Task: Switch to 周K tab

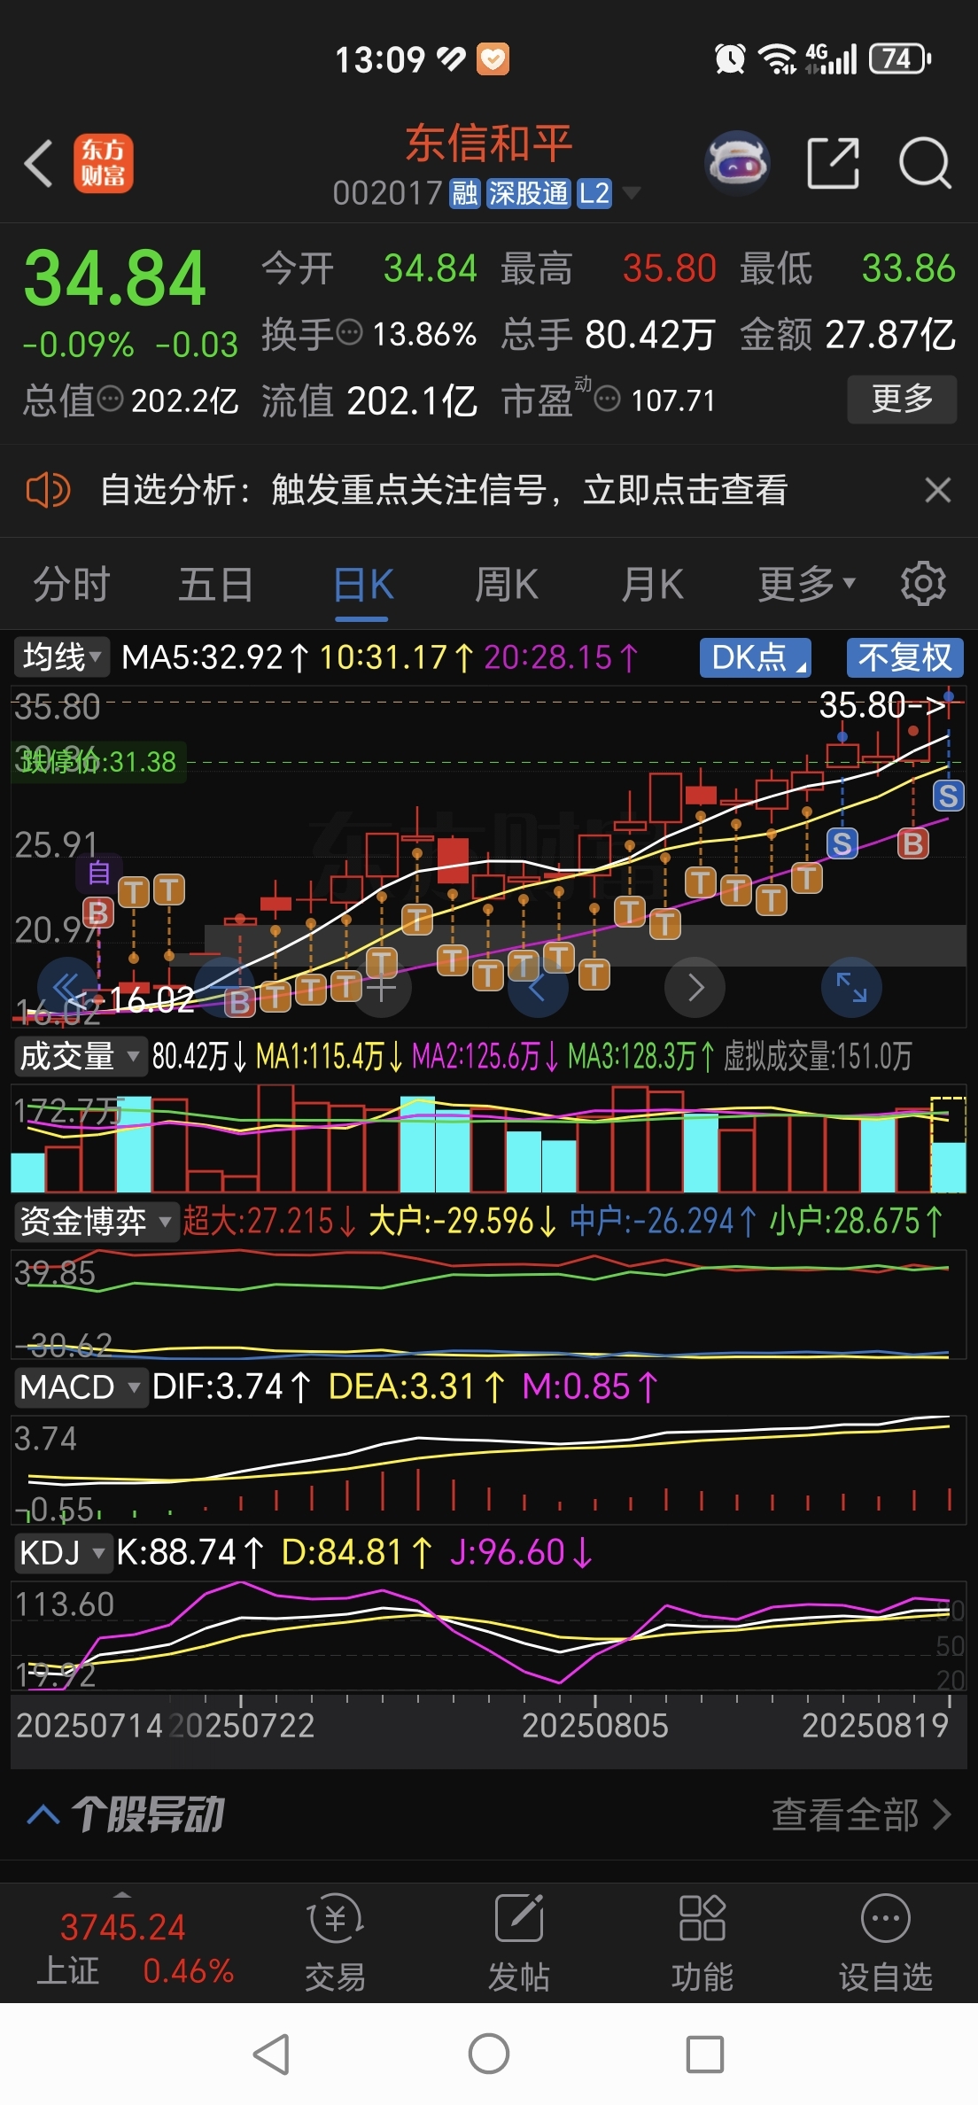Action: [x=506, y=584]
